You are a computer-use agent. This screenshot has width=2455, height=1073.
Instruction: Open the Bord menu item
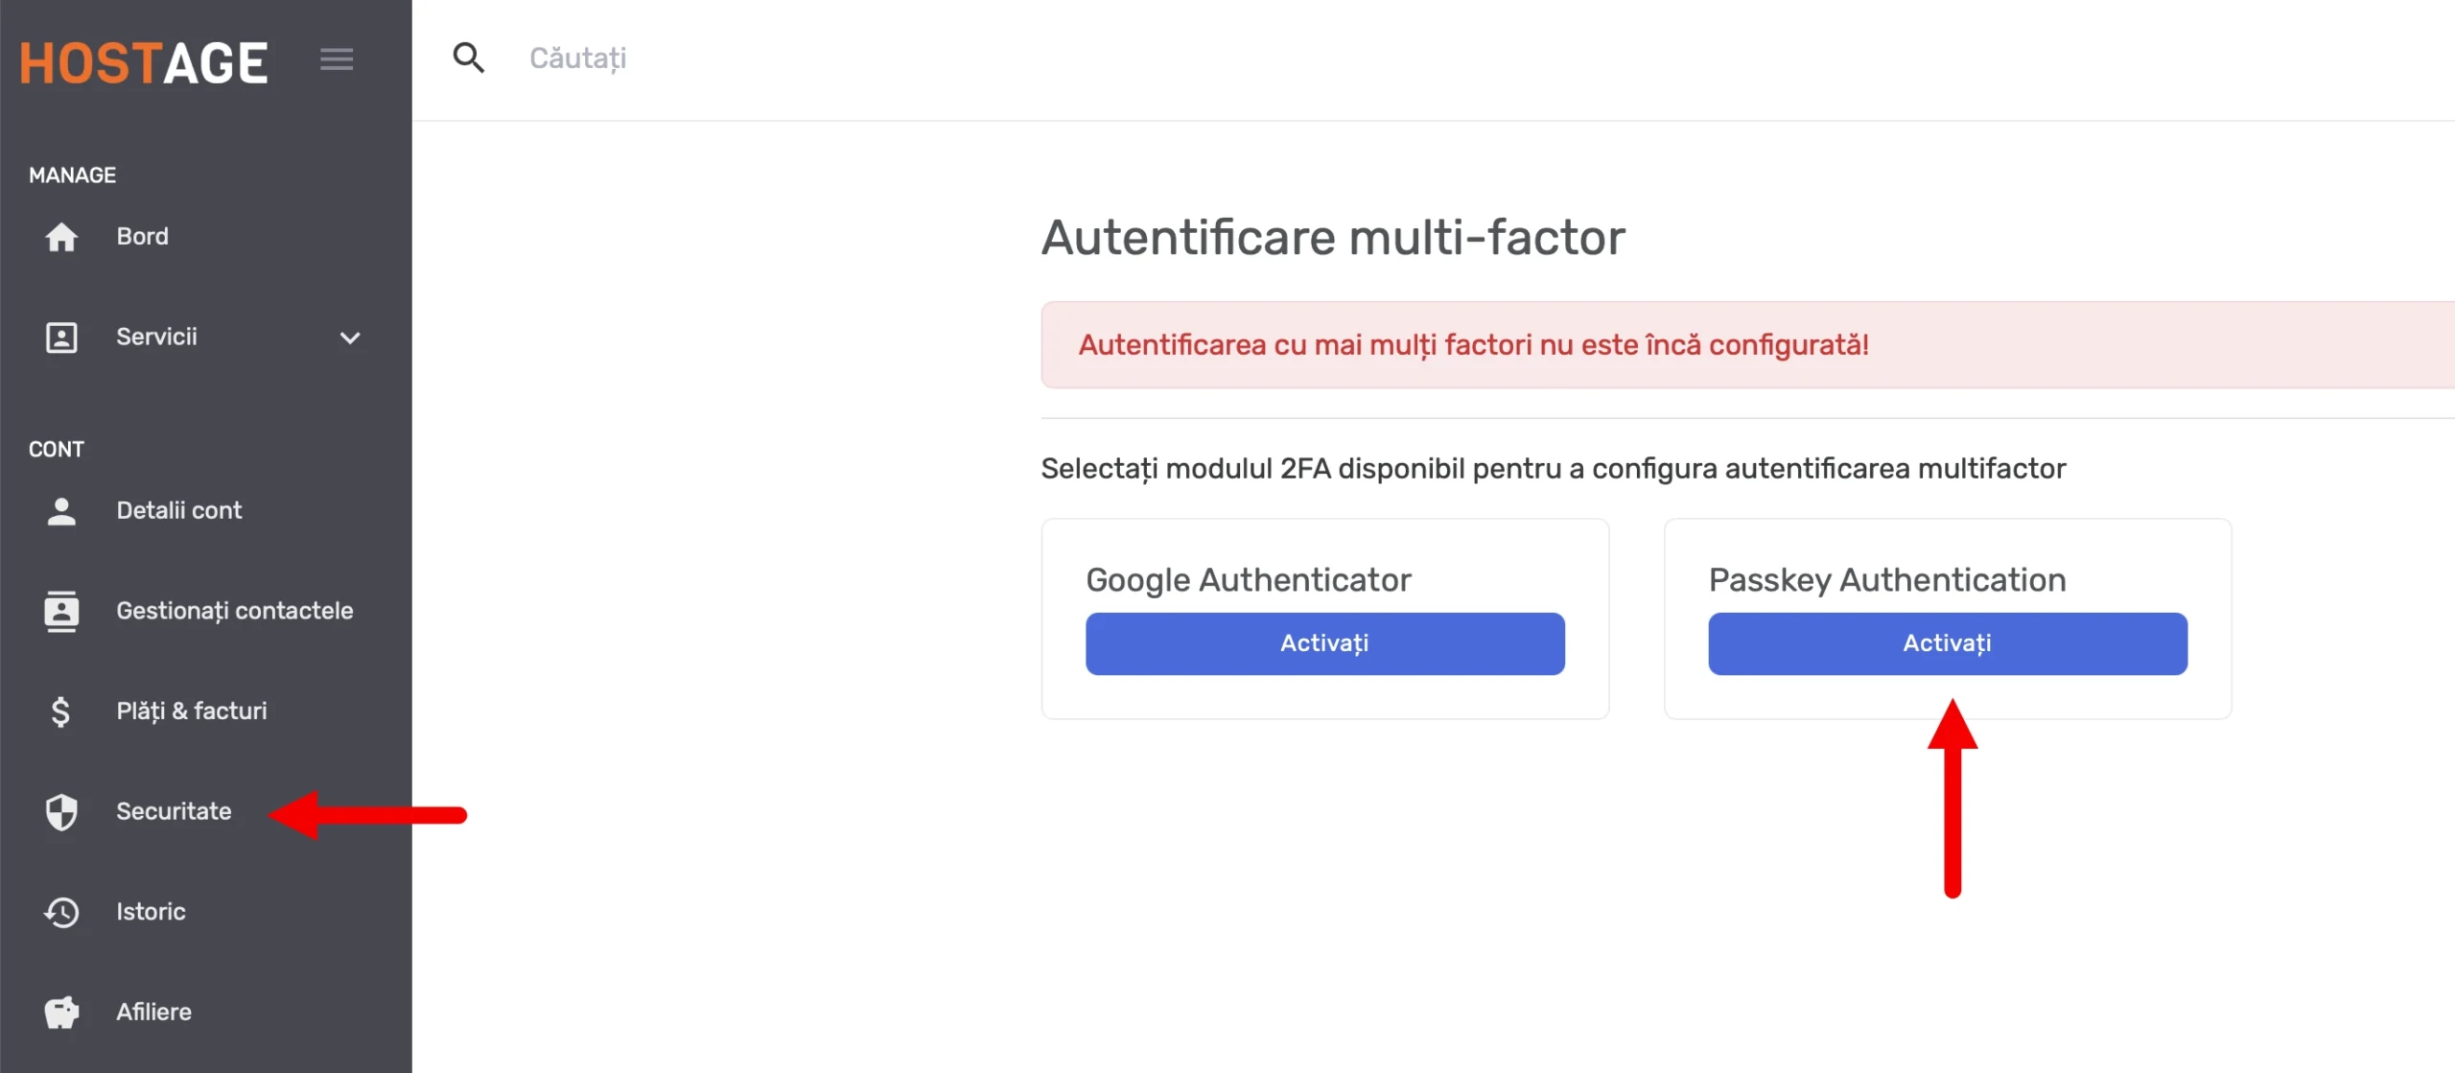[x=142, y=236]
